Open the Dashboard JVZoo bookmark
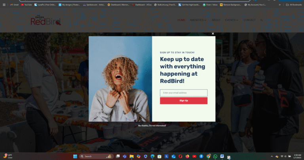Image resolution: width=304 pixels, height=160 pixels. pos(142,5)
